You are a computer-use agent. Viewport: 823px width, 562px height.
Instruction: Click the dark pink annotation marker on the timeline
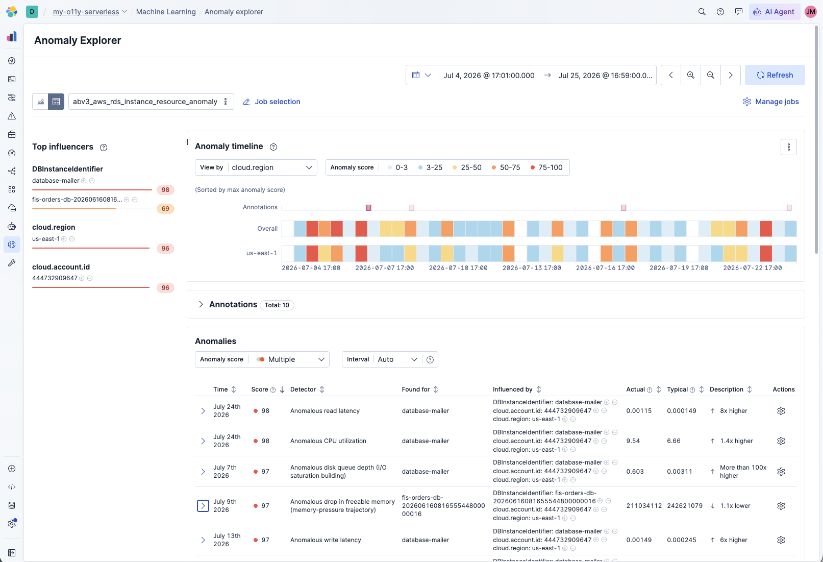368,208
